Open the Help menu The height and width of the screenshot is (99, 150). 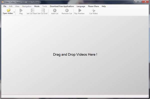tap(104, 6)
